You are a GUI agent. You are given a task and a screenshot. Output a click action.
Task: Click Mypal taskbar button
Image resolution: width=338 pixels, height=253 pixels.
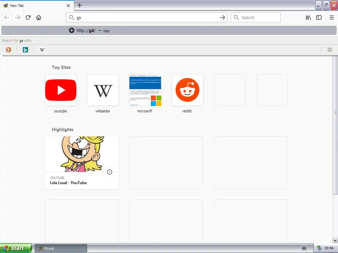click(x=61, y=248)
